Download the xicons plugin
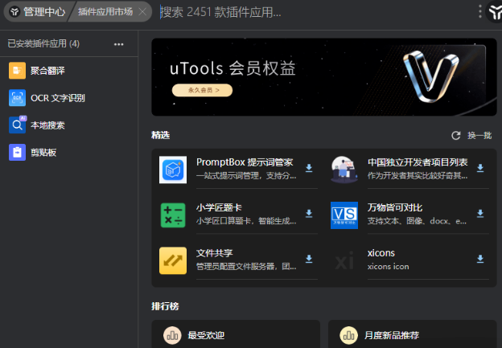Image resolution: width=502 pixels, height=348 pixels. click(x=480, y=259)
